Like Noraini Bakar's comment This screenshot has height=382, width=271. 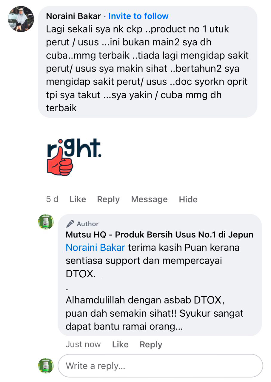78,199
